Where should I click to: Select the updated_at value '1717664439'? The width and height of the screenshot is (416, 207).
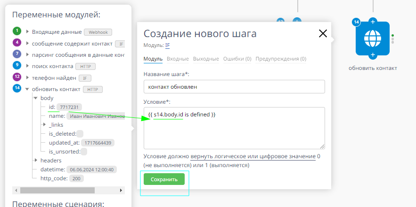(x=98, y=143)
